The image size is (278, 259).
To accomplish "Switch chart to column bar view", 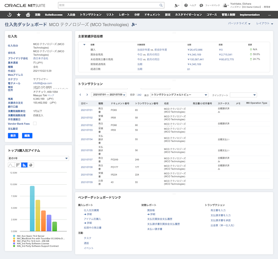I will click(x=24, y=165).
